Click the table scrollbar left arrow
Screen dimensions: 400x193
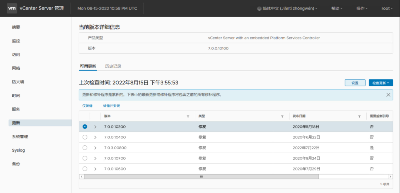[x=81, y=176]
